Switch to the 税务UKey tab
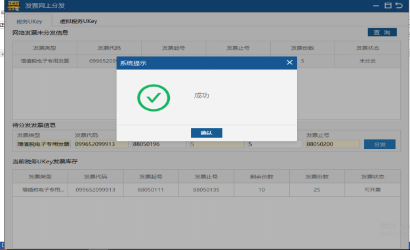410x250 pixels. [x=30, y=22]
